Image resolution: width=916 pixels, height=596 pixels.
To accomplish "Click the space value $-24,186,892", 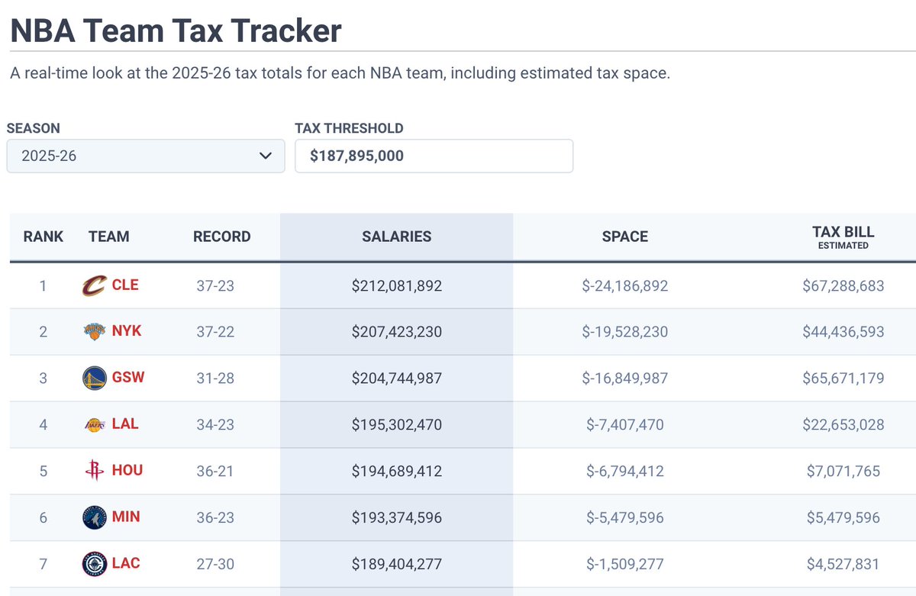I will pos(625,286).
